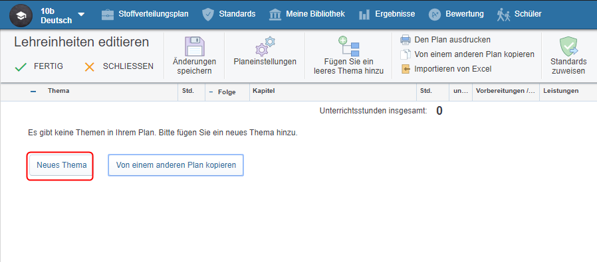Click the Schüler walking figures icon

(x=503, y=15)
